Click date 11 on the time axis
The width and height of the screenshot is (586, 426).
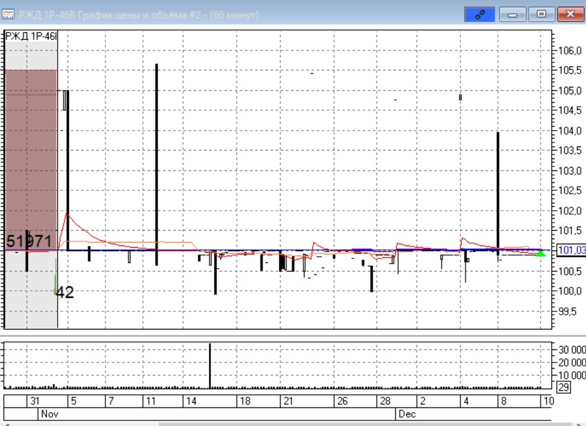pos(151,401)
